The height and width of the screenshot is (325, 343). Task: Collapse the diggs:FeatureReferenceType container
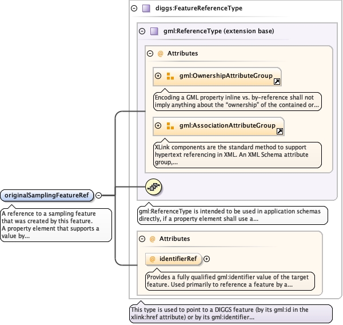pyautogui.click(x=134, y=9)
